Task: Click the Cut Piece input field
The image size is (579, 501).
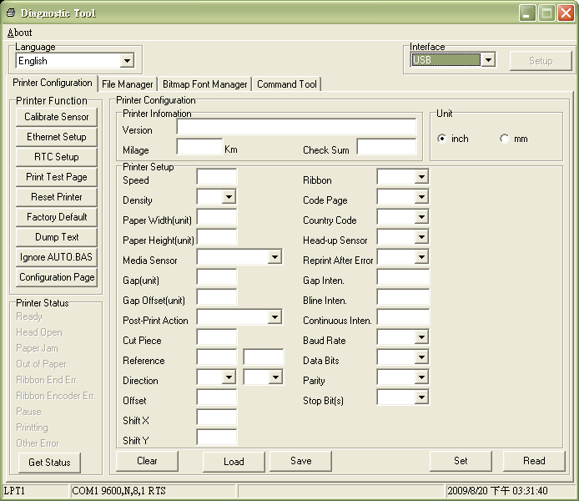Action: pos(217,337)
